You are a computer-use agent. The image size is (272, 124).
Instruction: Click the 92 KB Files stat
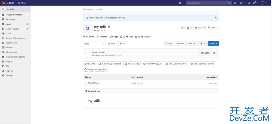click(x=126, y=37)
